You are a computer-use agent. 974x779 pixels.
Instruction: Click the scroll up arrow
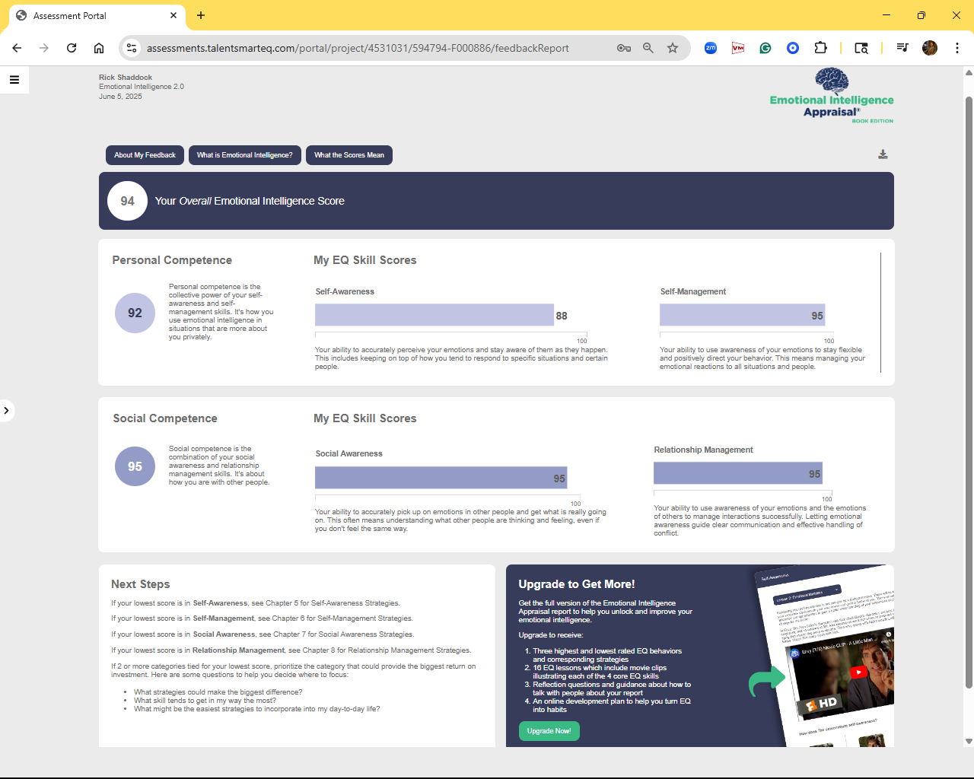pyautogui.click(x=969, y=73)
